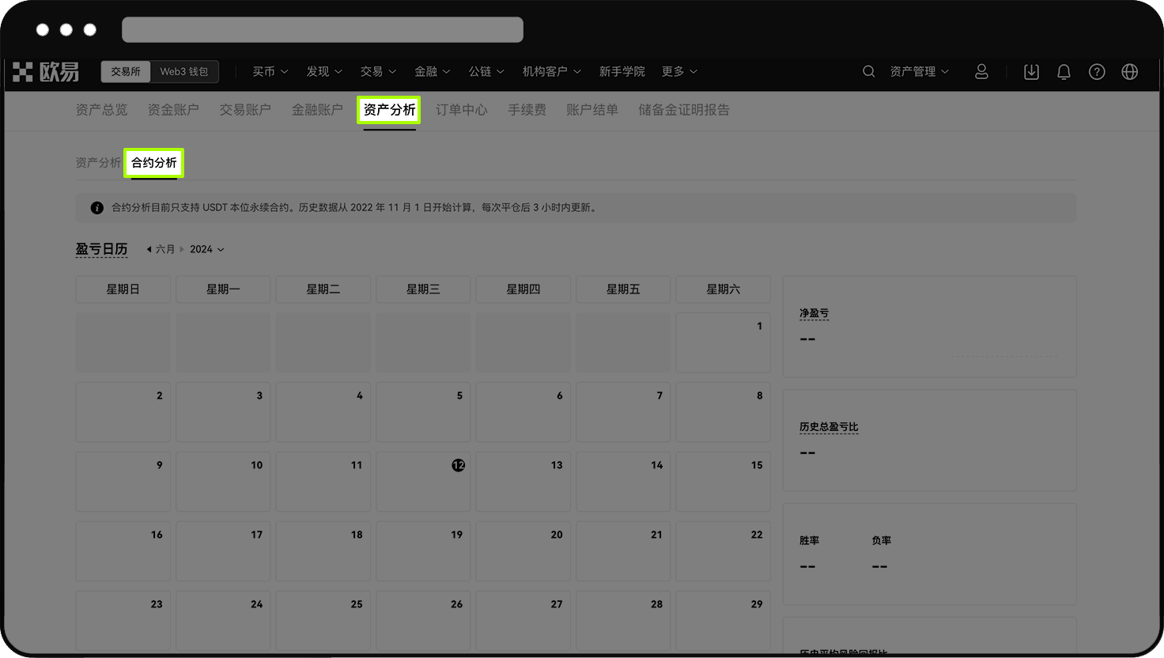This screenshot has width=1164, height=658.
Task: Click the 盈亏日历 heading link
Action: coord(102,248)
